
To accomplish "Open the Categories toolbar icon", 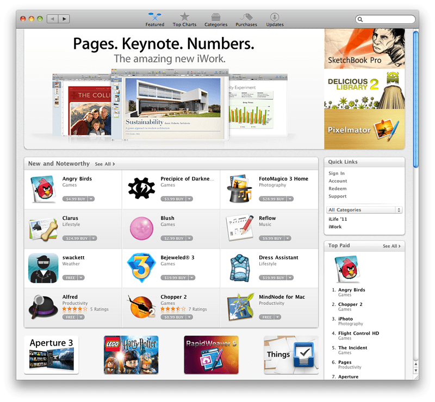I will [216, 17].
